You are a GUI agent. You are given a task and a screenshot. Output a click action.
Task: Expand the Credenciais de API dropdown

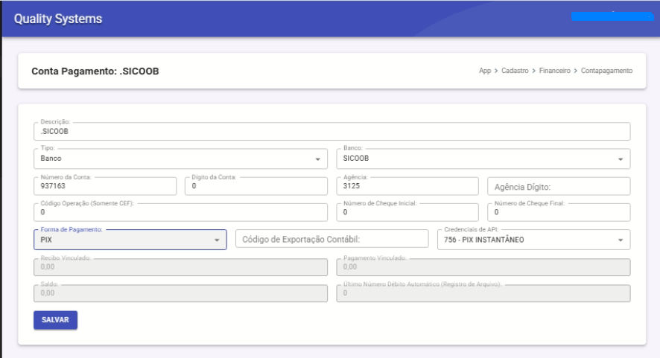[621, 240]
